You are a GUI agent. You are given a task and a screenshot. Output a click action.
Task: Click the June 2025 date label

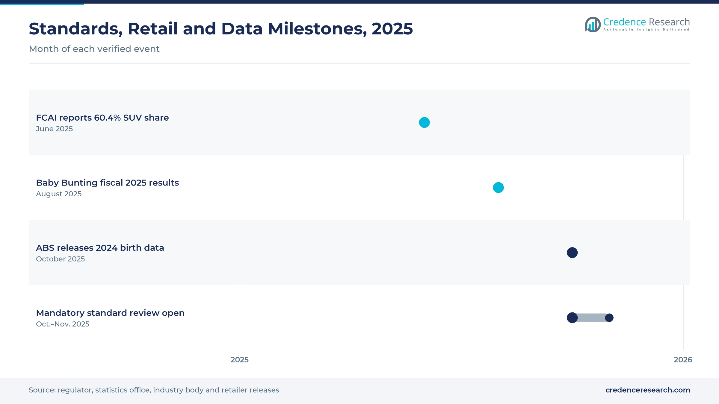(54, 129)
